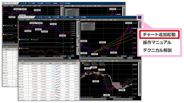The width and height of the screenshot is (184, 103).
Task: Click the green signal indicator legend dot
Action: 32,40
